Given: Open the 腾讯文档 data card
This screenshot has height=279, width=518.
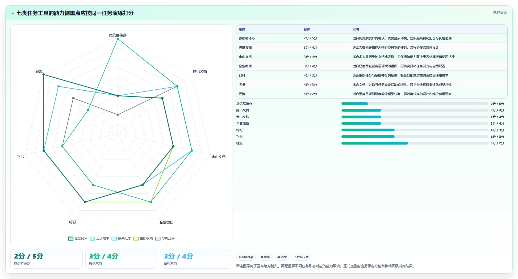Looking at the screenshot, I should click(121, 259).
